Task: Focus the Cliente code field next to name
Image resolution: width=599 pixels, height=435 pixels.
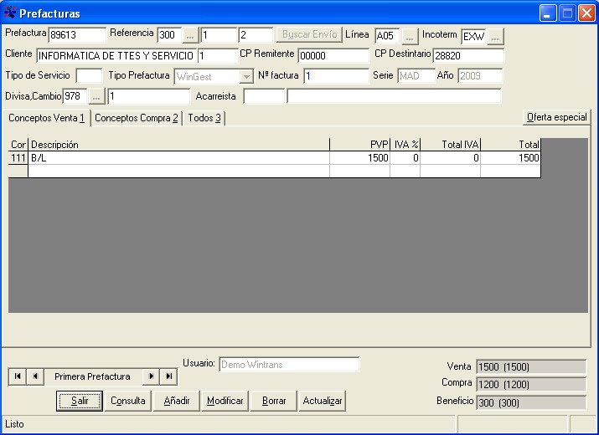Action: pos(218,56)
